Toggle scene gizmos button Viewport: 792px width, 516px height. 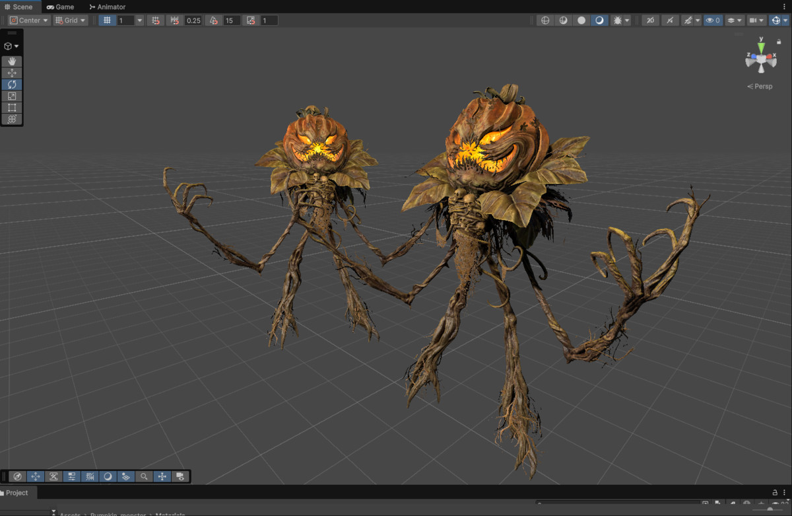tap(775, 20)
